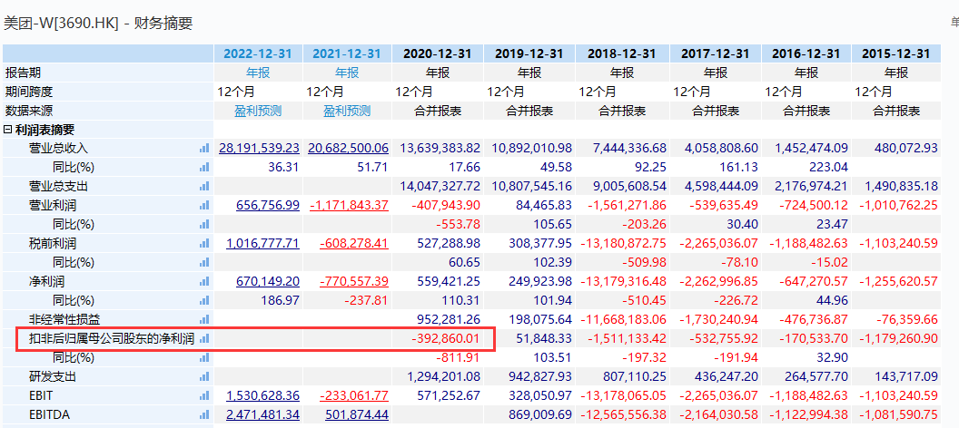Open chart icon for 营业总收入 row

(204, 149)
